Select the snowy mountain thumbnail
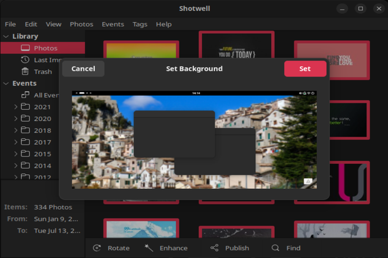Viewport: 388px width, 258px height. 141,228
